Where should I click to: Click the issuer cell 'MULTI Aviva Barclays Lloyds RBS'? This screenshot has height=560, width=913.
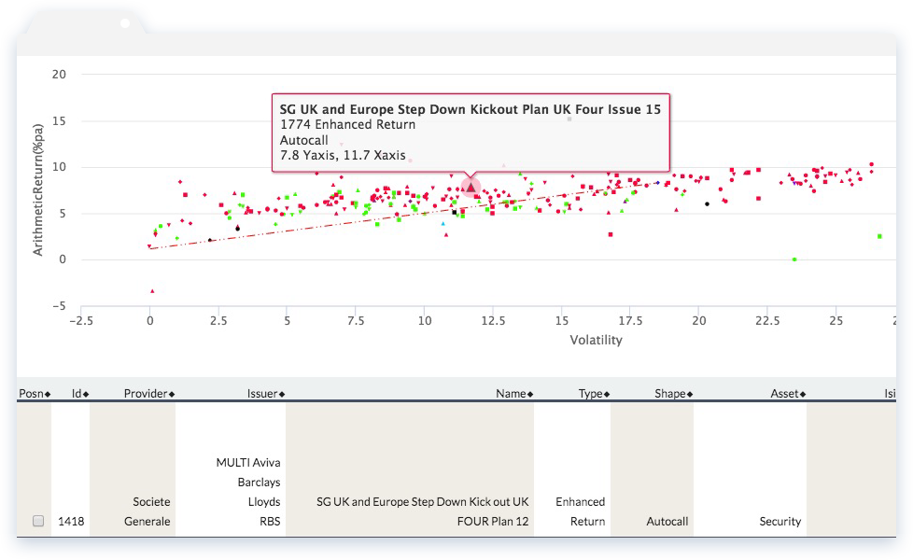[x=248, y=492]
